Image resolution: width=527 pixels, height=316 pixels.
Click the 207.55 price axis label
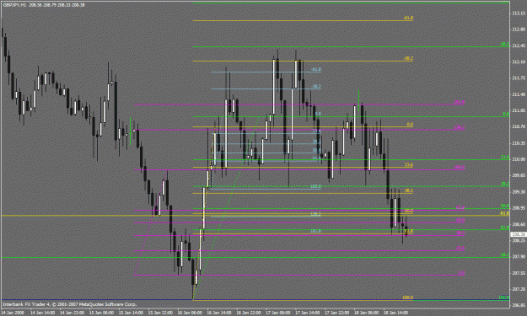(519, 273)
